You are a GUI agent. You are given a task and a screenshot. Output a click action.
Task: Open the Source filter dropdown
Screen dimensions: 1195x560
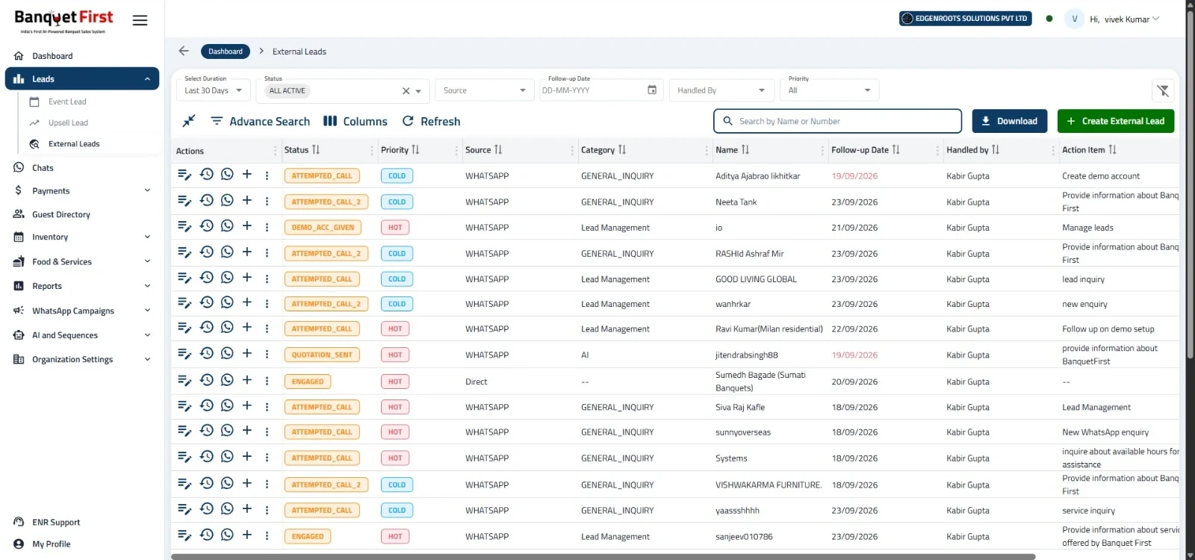pos(484,90)
